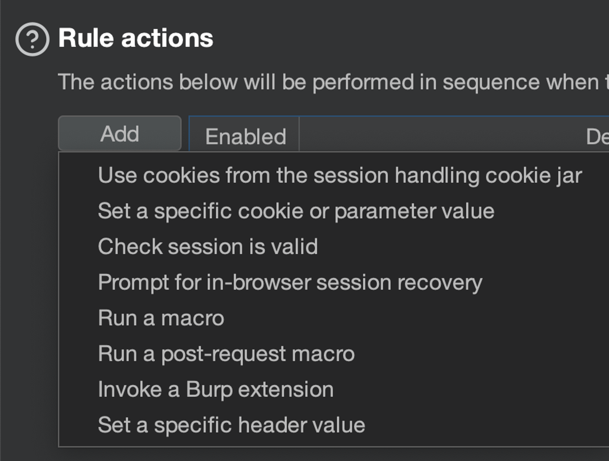This screenshot has height=461, width=609.
Task: Click empty space left of the Add button
Action: (29, 133)
